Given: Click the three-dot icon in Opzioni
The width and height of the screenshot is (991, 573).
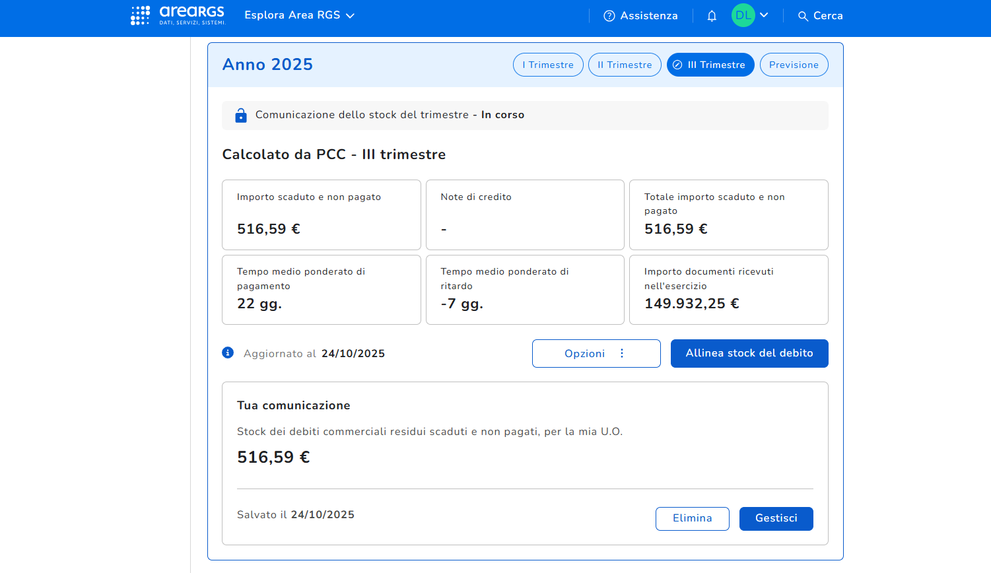Looking at the screenshot, I should point(622,353).
